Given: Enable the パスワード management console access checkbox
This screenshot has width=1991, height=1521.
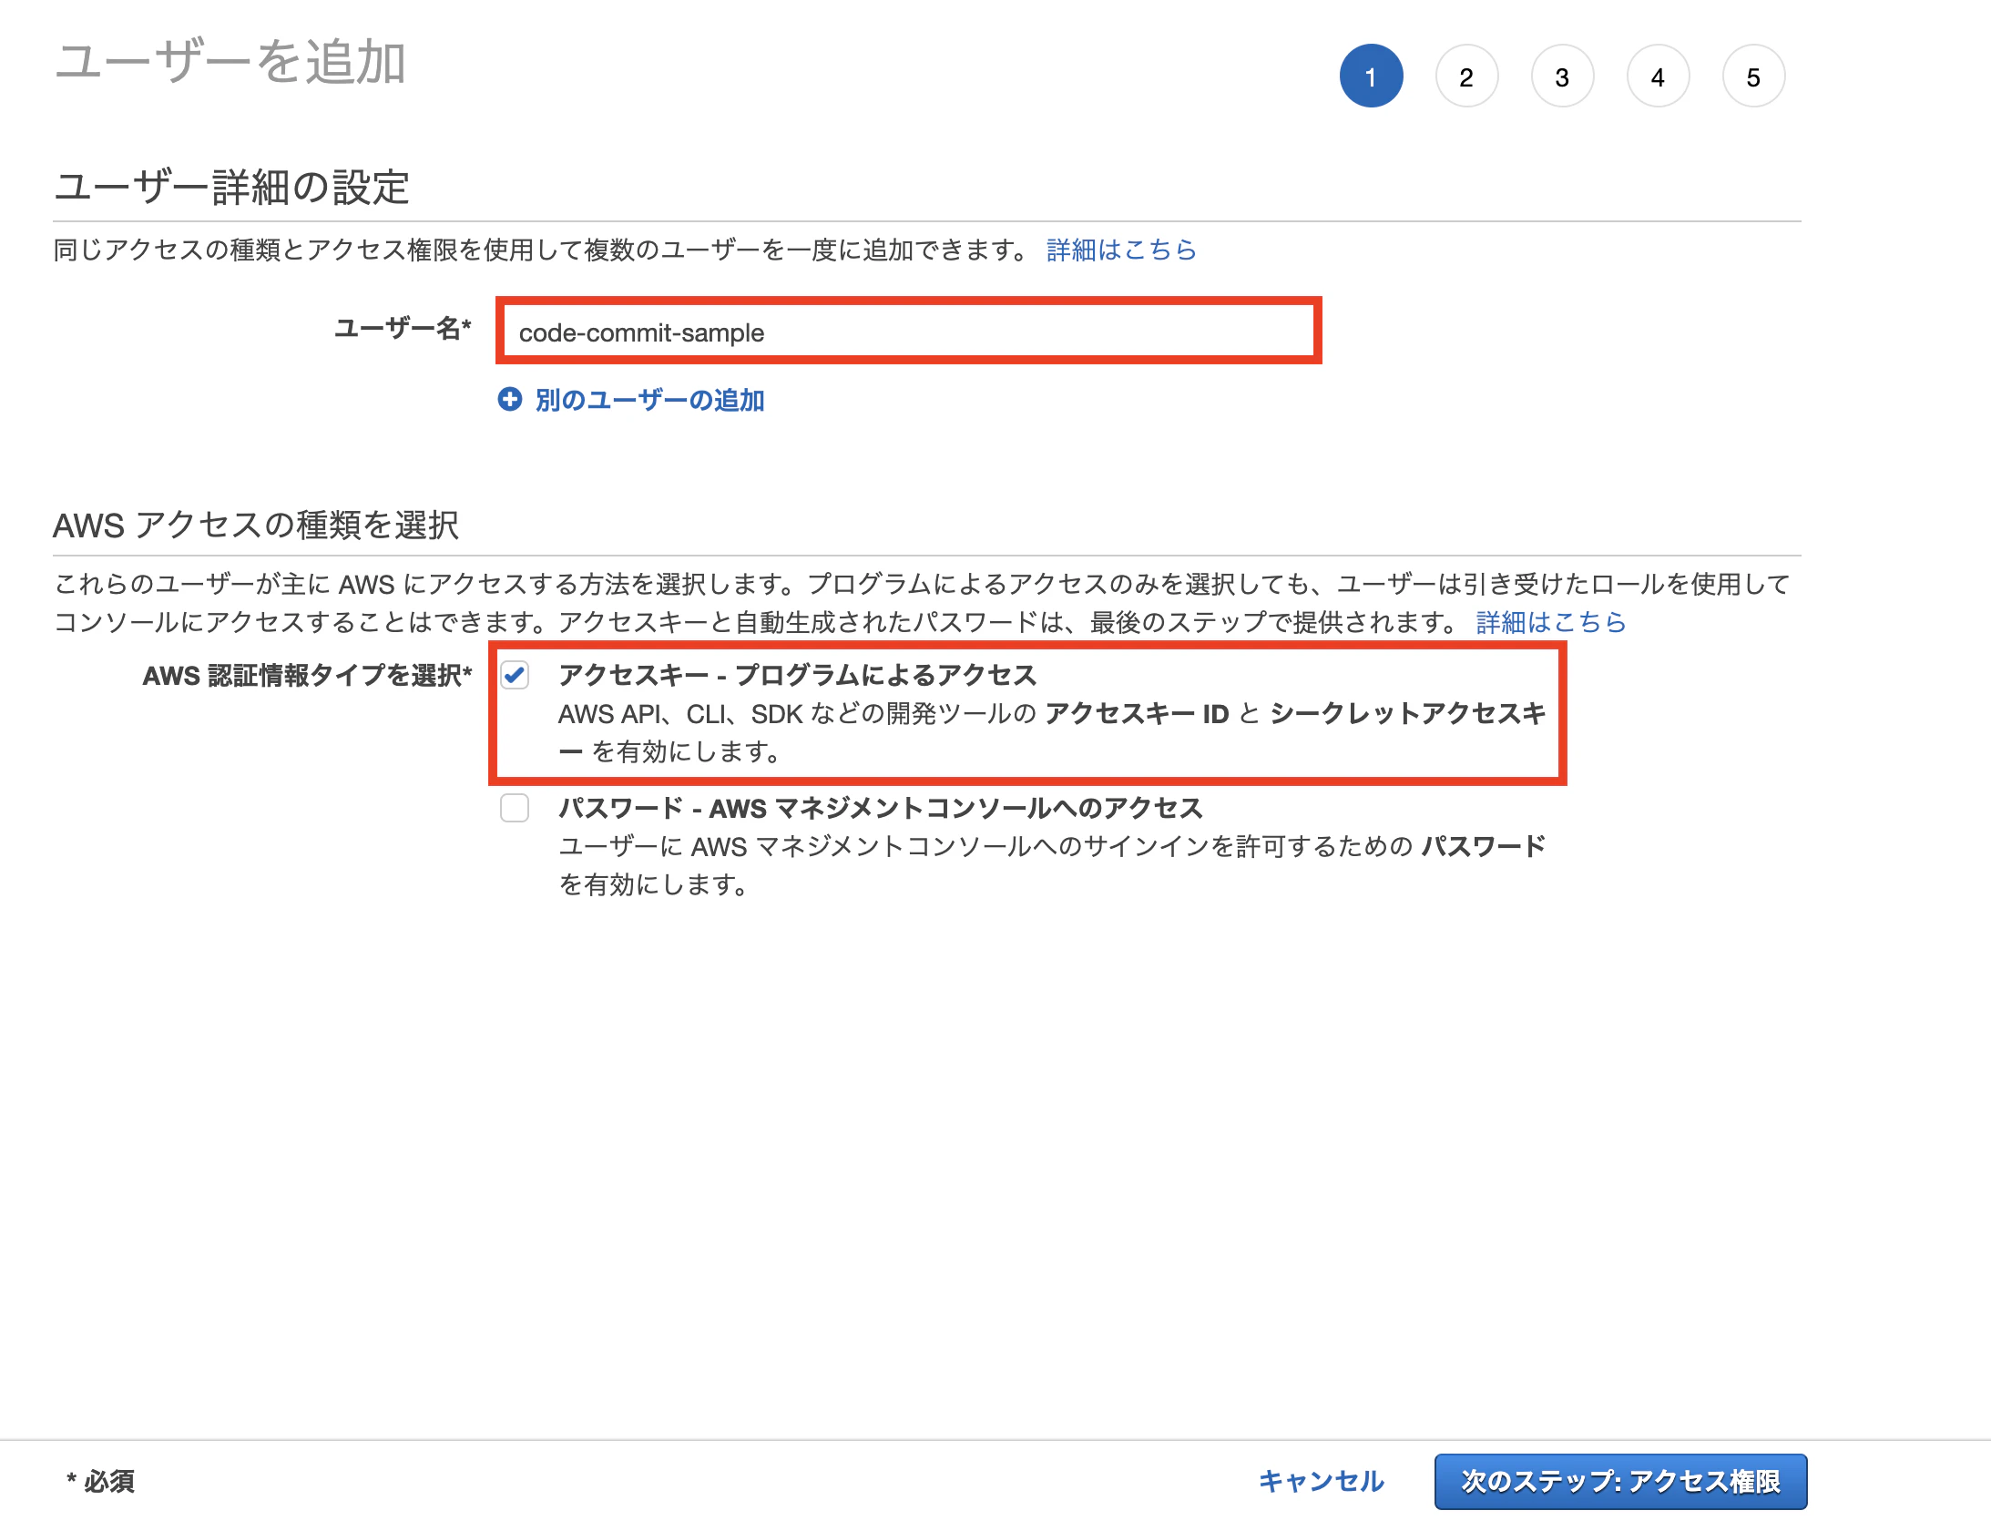Looking at the screenshot, I should tap(515, 808).
